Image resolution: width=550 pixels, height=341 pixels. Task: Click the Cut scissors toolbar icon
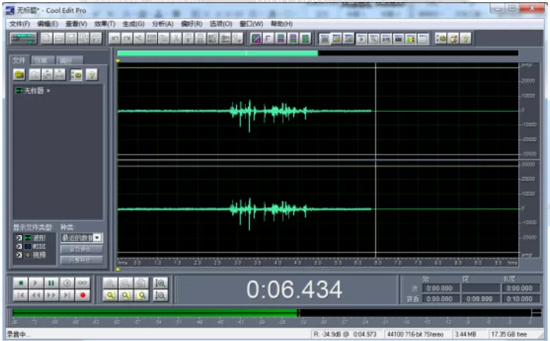[x=176, y=38]
